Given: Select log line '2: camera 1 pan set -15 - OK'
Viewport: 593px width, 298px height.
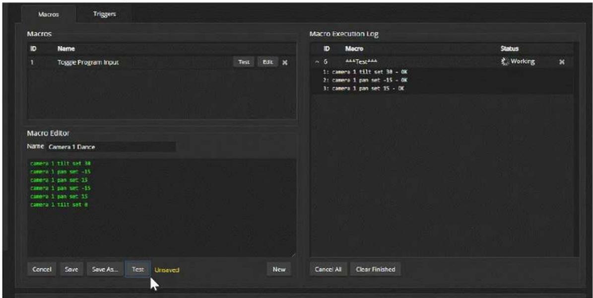Looking at the screenshot, I should point(365,80).
